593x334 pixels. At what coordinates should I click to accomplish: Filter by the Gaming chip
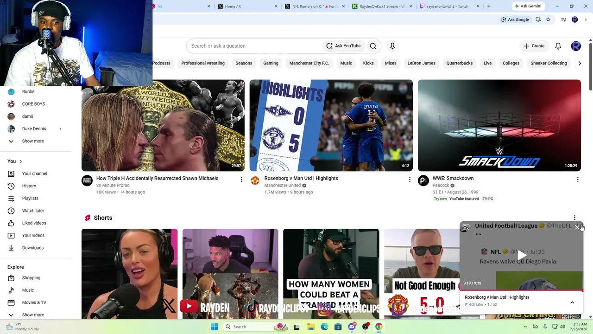pos(271,63)
